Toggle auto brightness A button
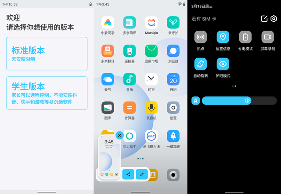 (x=195, y=101)
